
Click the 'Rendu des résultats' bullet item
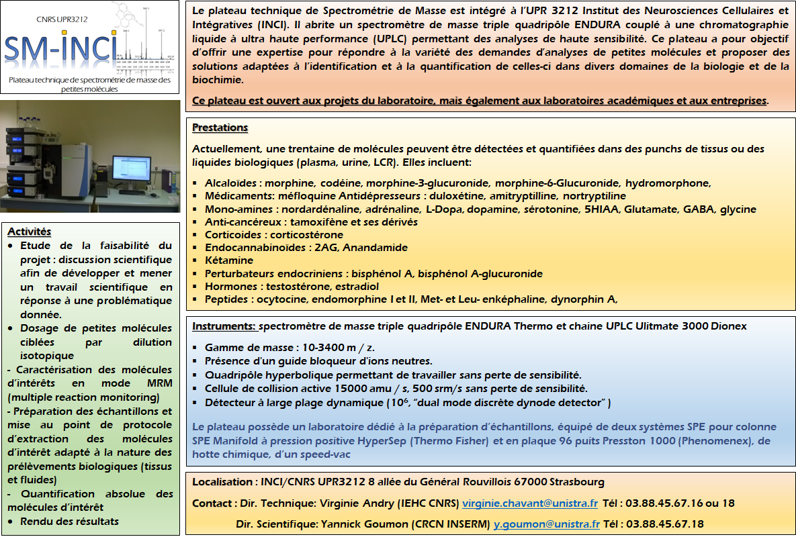[69, 521]
